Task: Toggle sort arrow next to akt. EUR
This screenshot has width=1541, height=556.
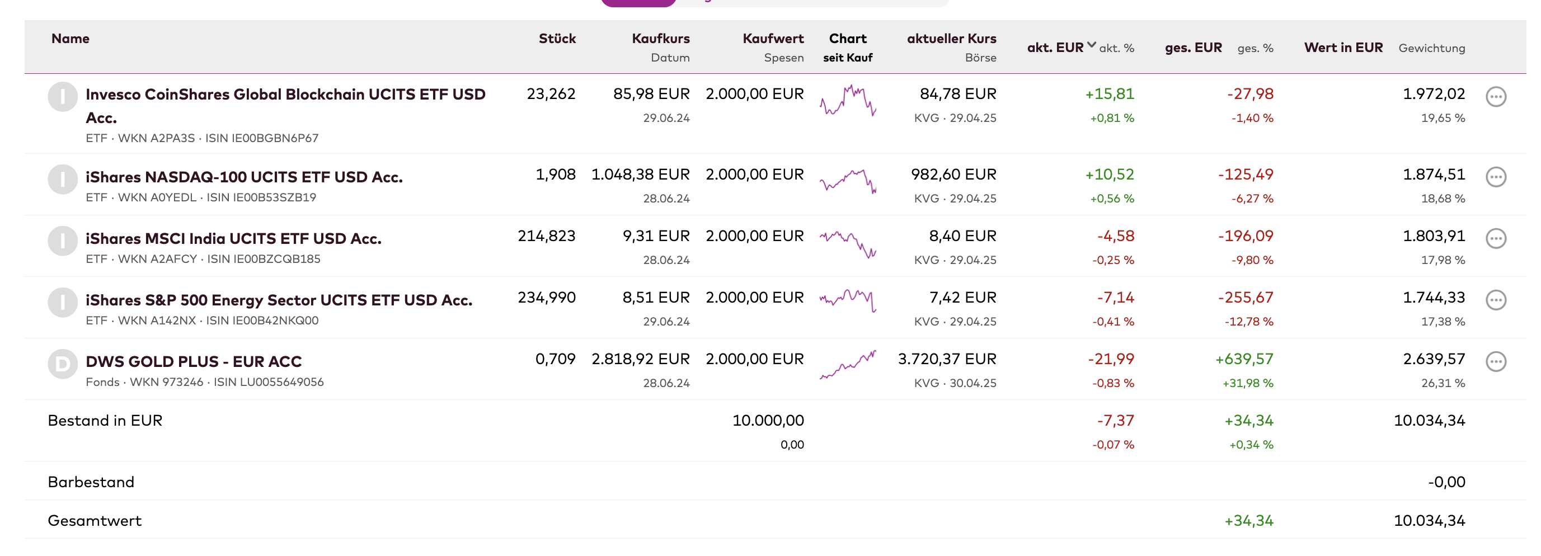Action: [1092, 45]
